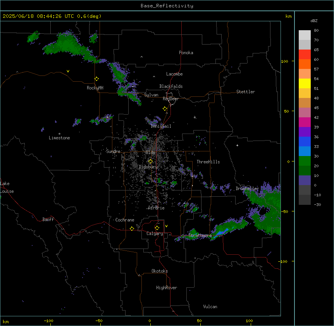Click the yellow diamond marker south of RedDeer
Viewport: 334px width, 326px height.
(x=165, y=108)
